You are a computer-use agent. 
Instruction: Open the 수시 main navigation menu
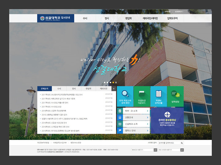pyautogui.click(x=85, y=18)
